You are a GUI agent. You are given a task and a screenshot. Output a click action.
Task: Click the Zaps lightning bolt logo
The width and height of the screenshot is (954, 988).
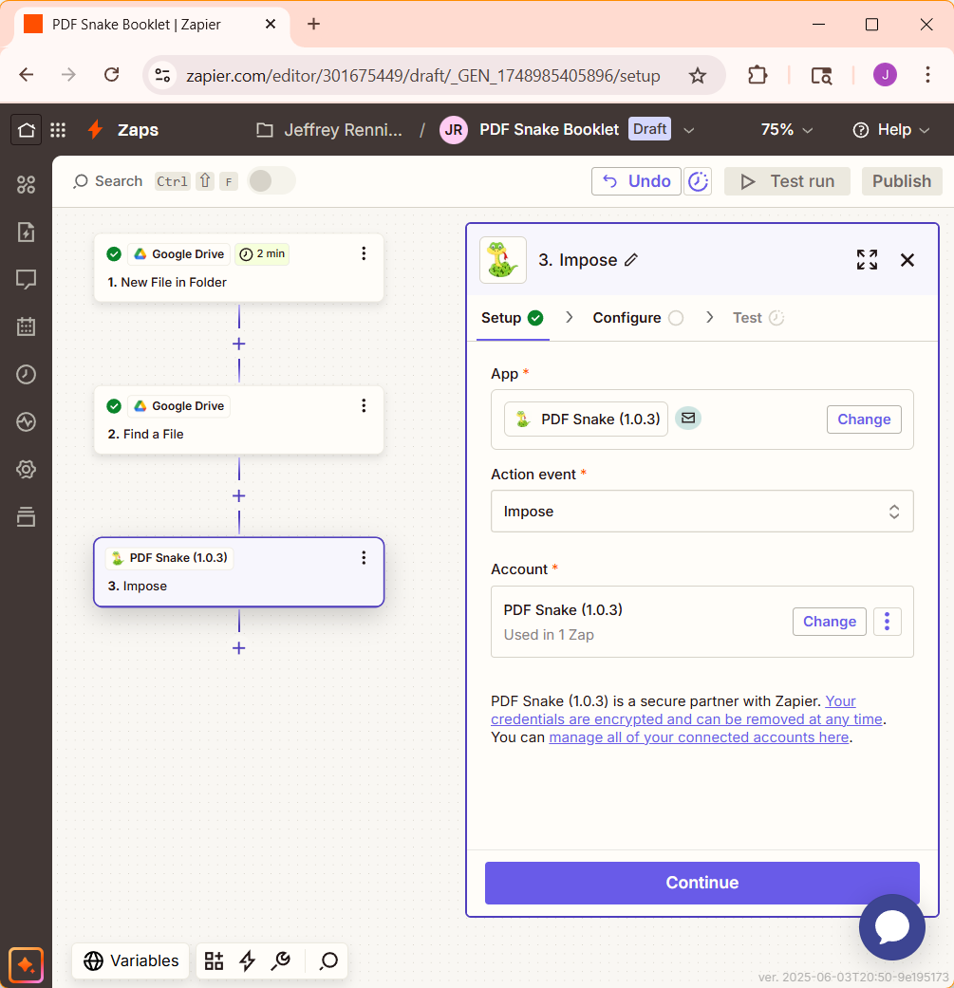click(x=95, y=129)
